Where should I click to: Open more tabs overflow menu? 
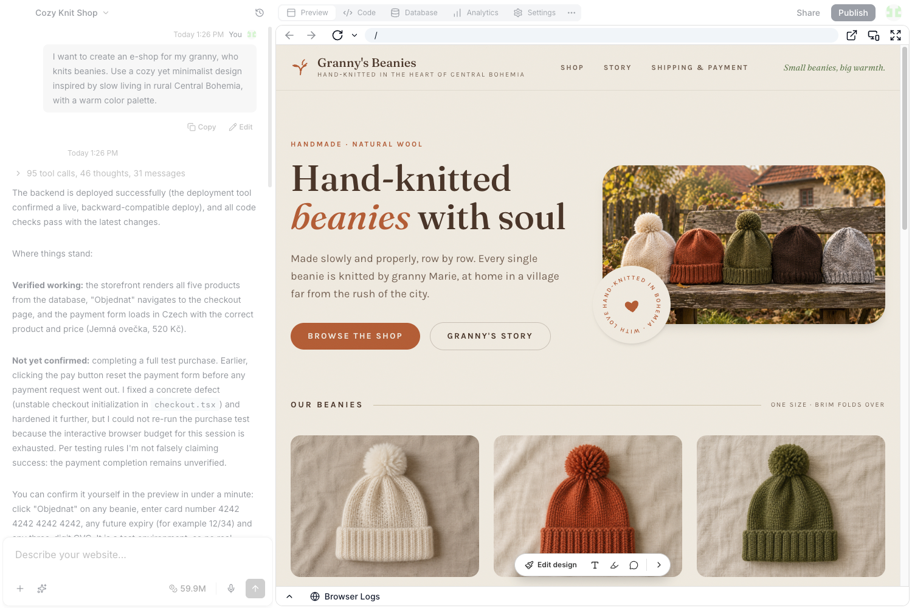click(572, 13)
